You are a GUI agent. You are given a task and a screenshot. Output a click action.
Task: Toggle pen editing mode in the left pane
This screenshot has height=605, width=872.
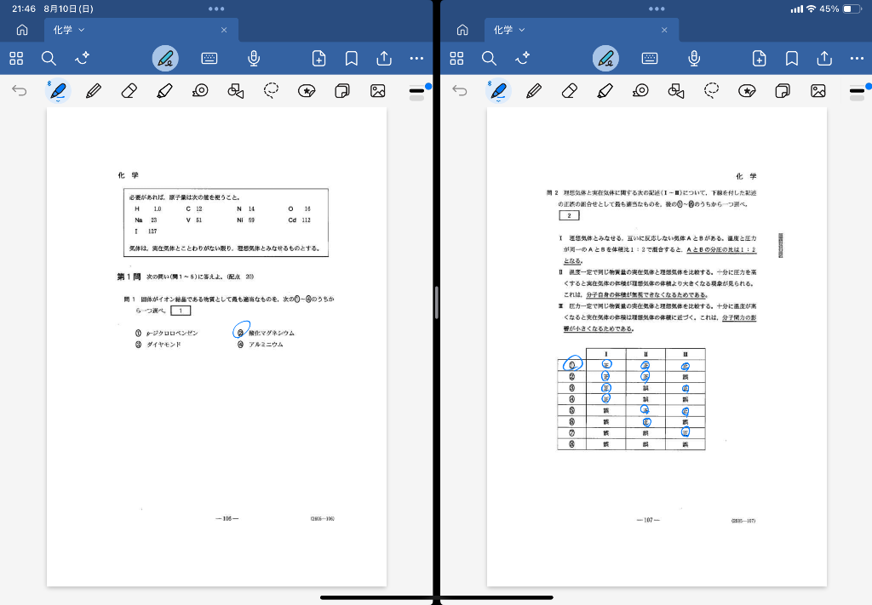(165, 59)
